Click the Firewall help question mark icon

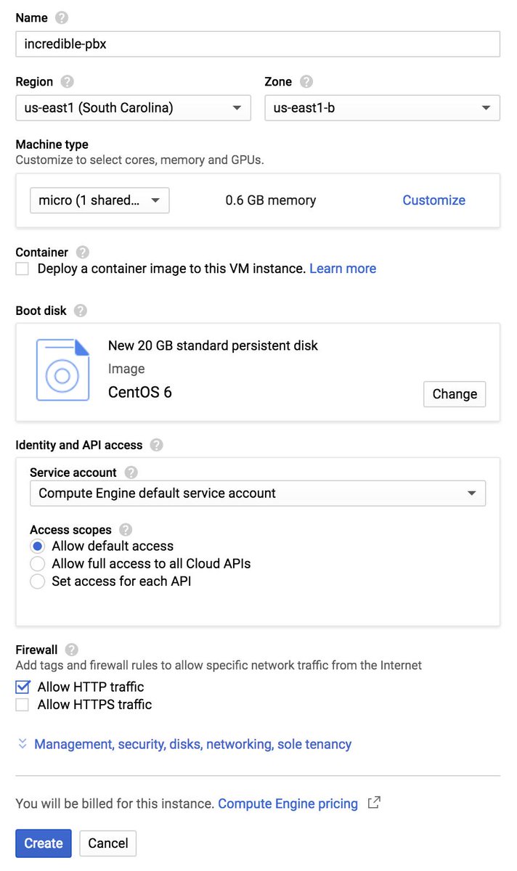pos(71,650)
